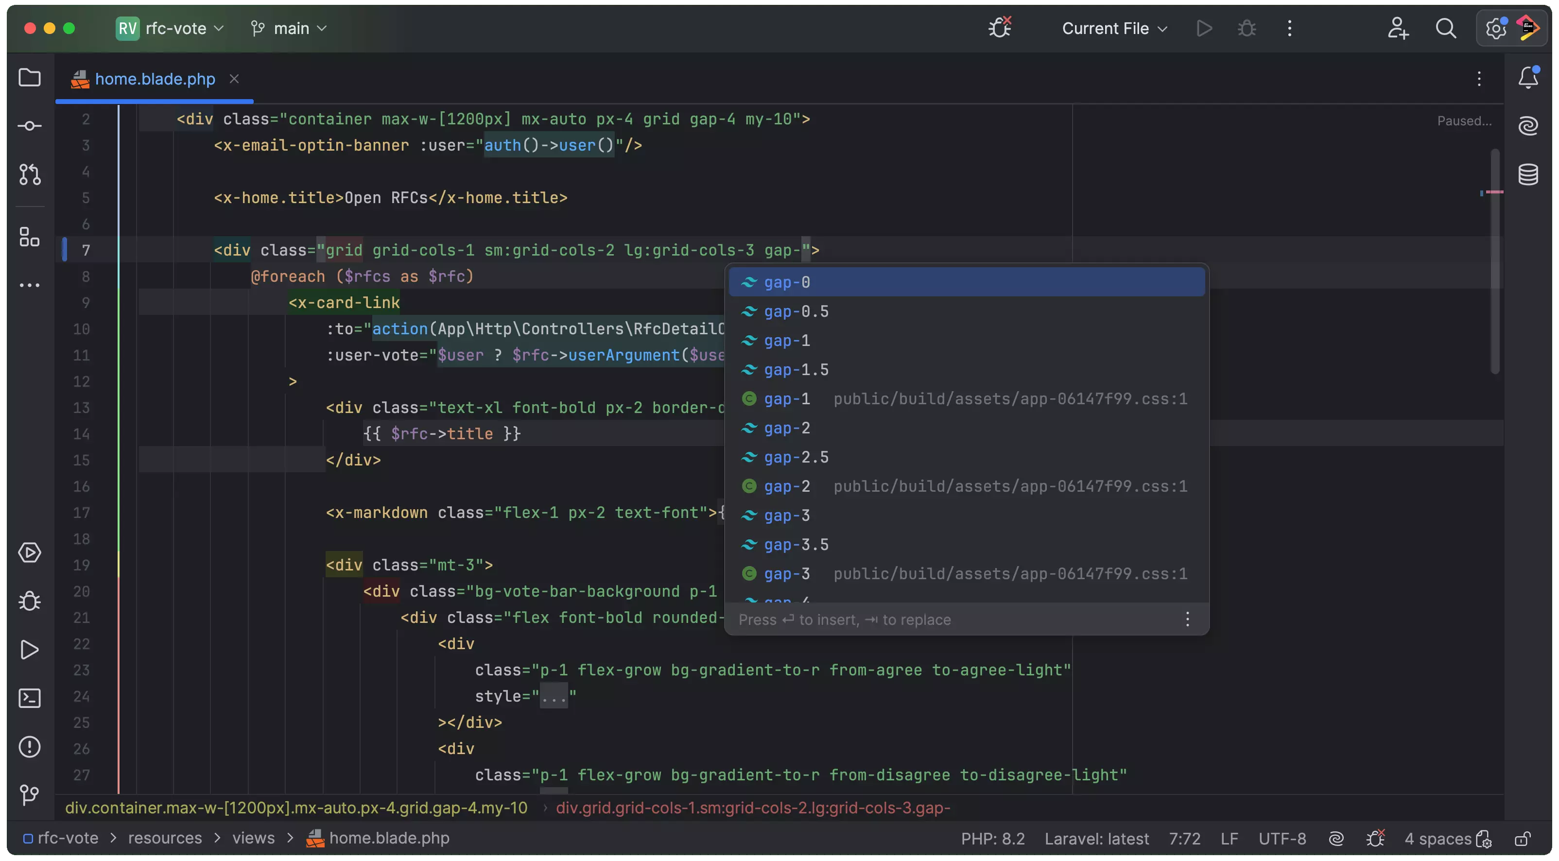Open Search Everywhere with the magnifier icon
1559x861 pixels.
coord(1446,28)
